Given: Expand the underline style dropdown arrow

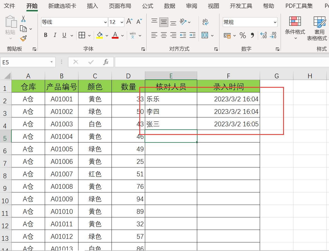Looking at the screenshot, I should 72,36.
